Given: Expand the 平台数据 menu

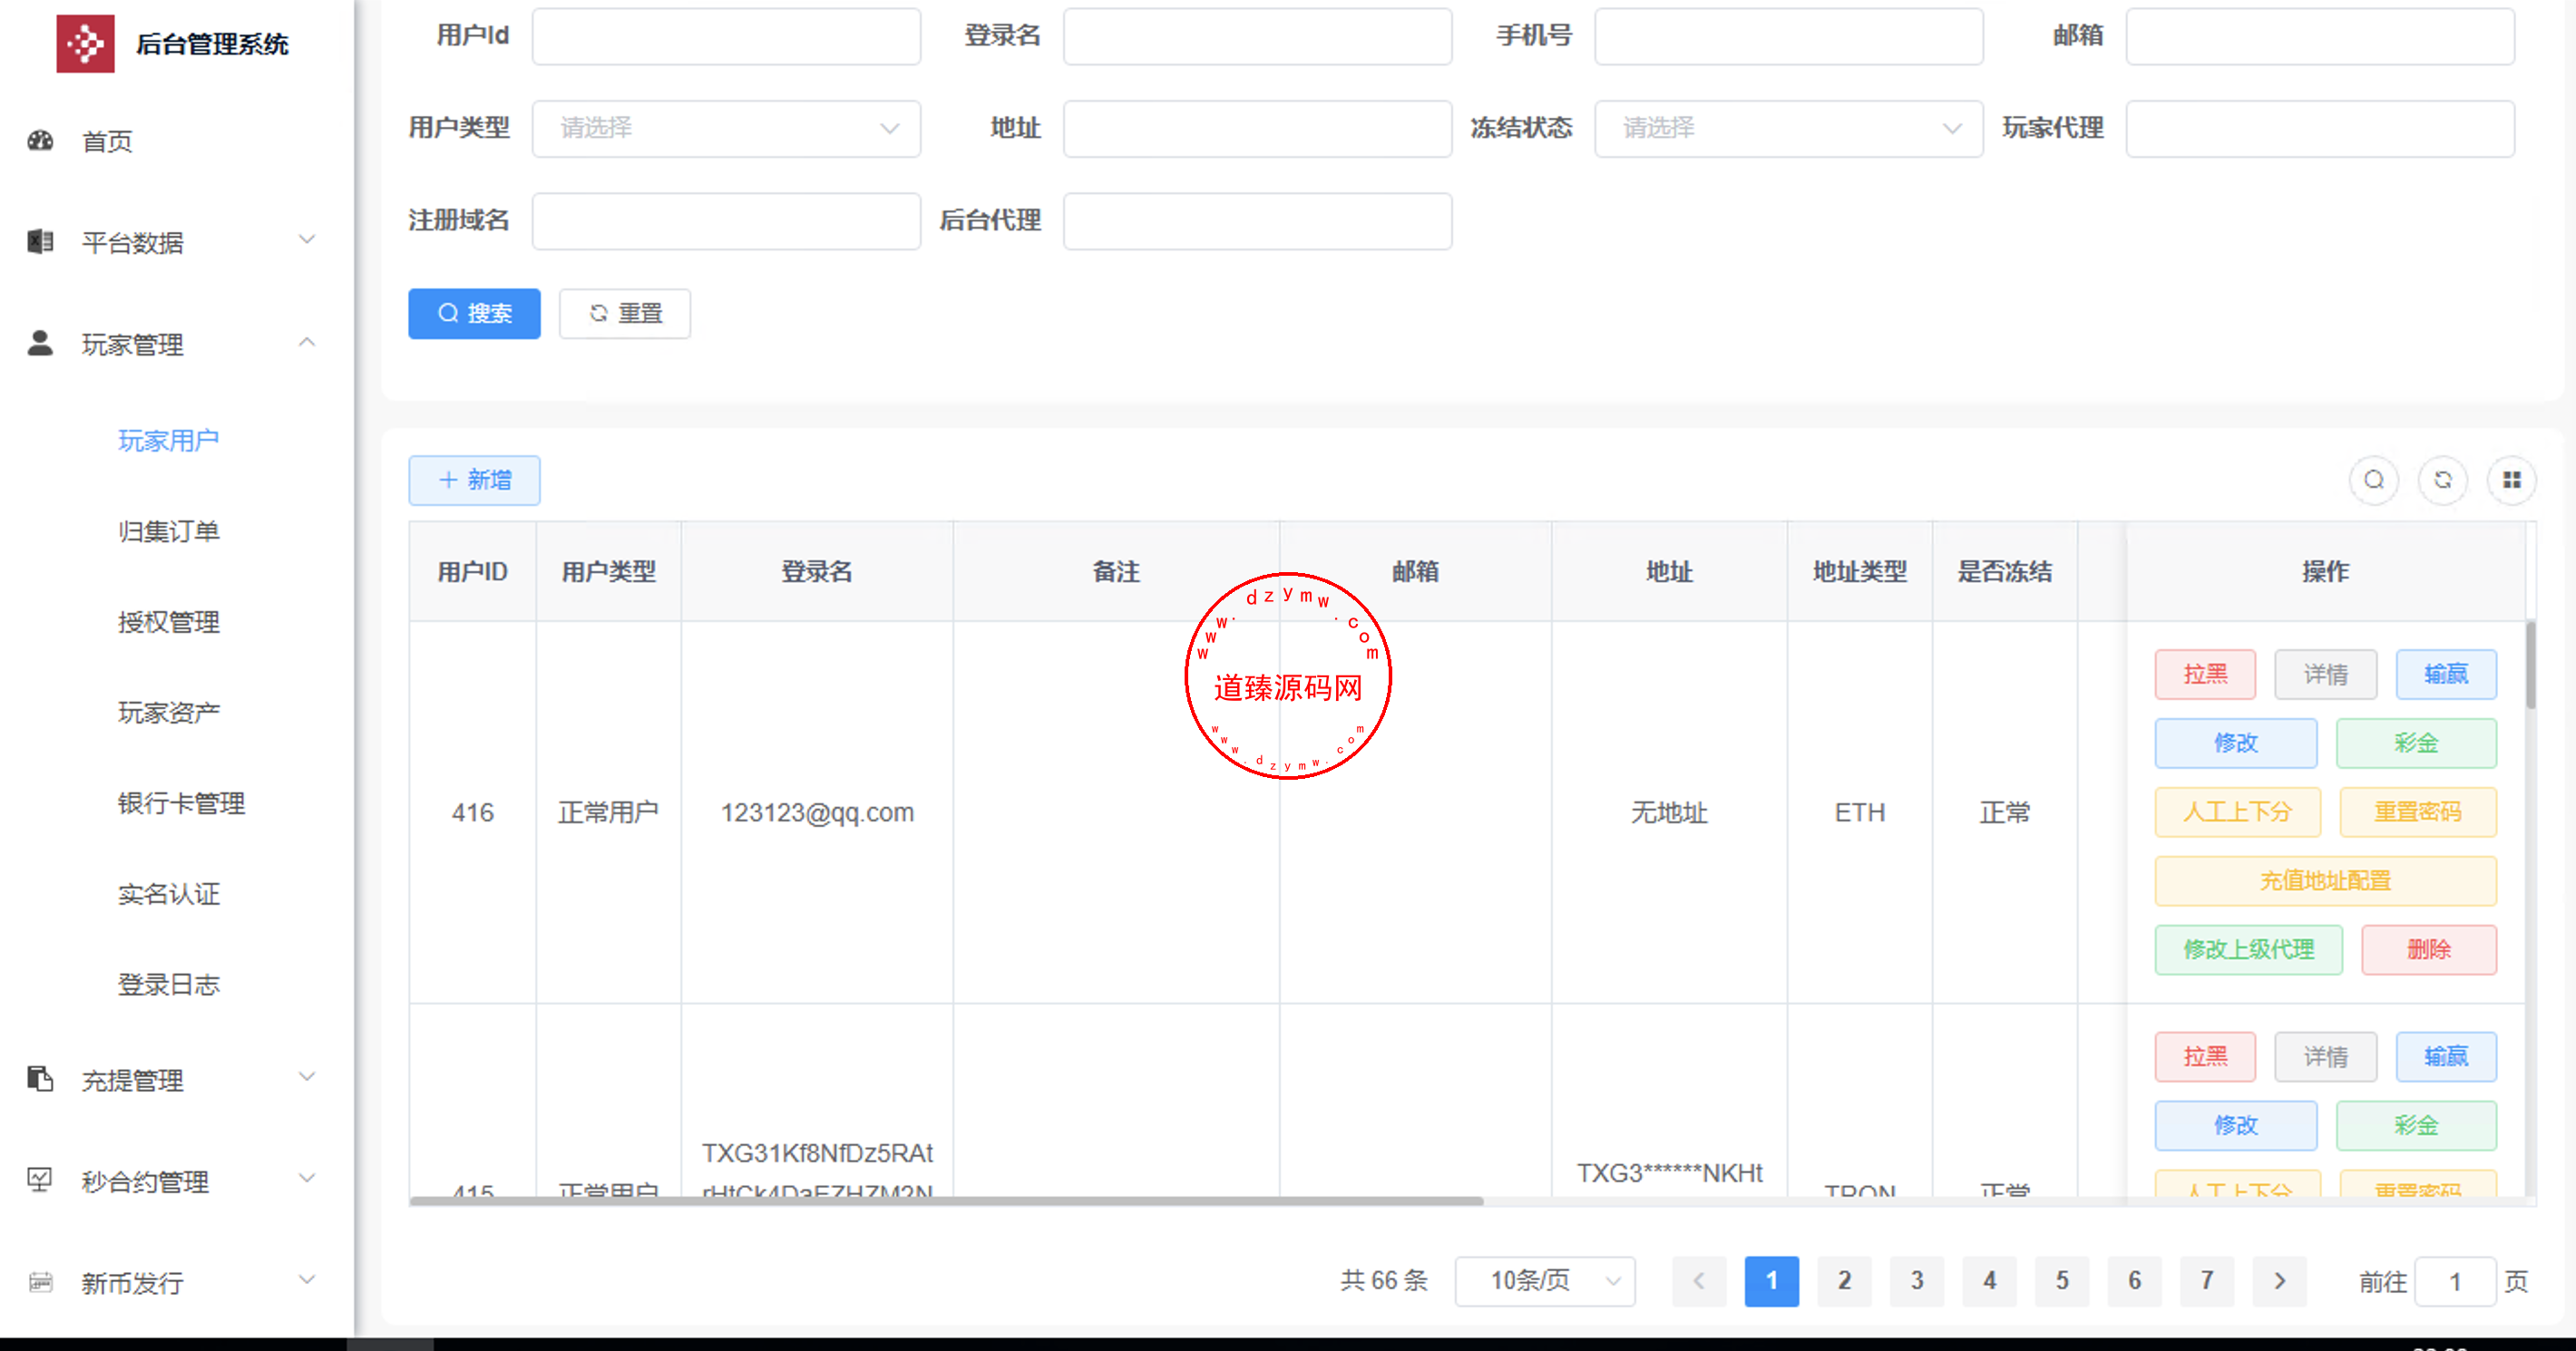Looking at the screenshot, I should pyautogui.click(x=307, y=240).
